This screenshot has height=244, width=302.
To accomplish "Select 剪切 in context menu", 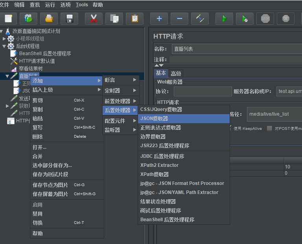I will 67,100.
